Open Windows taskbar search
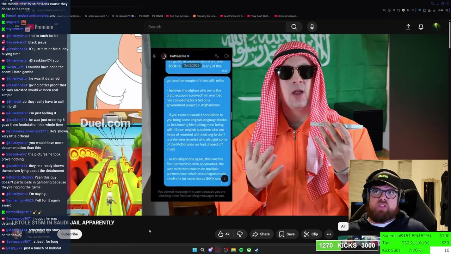 (x=202, y=250)
